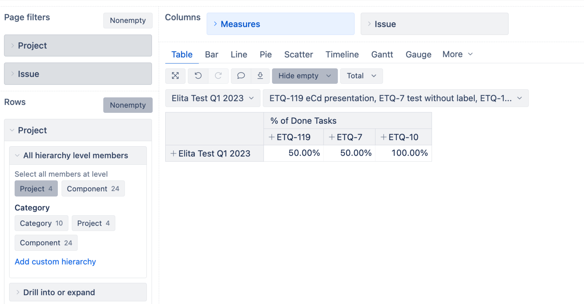Click the export download icon
The height and width of the screenshot is (304, 584).
260,76
